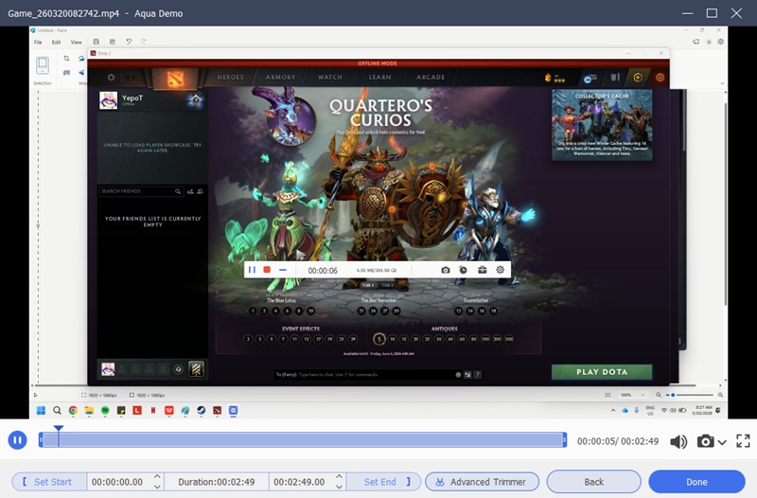
Task: Decrease the end time with the down arrow
Action: pos(340,487)
